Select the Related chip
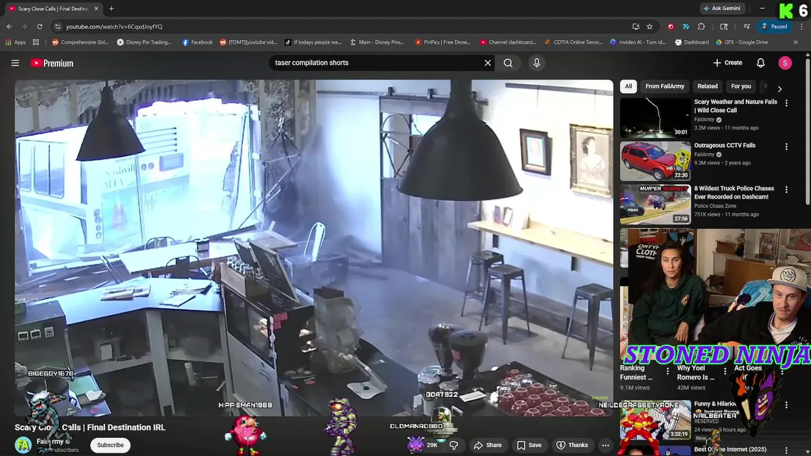 coord(708,86)
